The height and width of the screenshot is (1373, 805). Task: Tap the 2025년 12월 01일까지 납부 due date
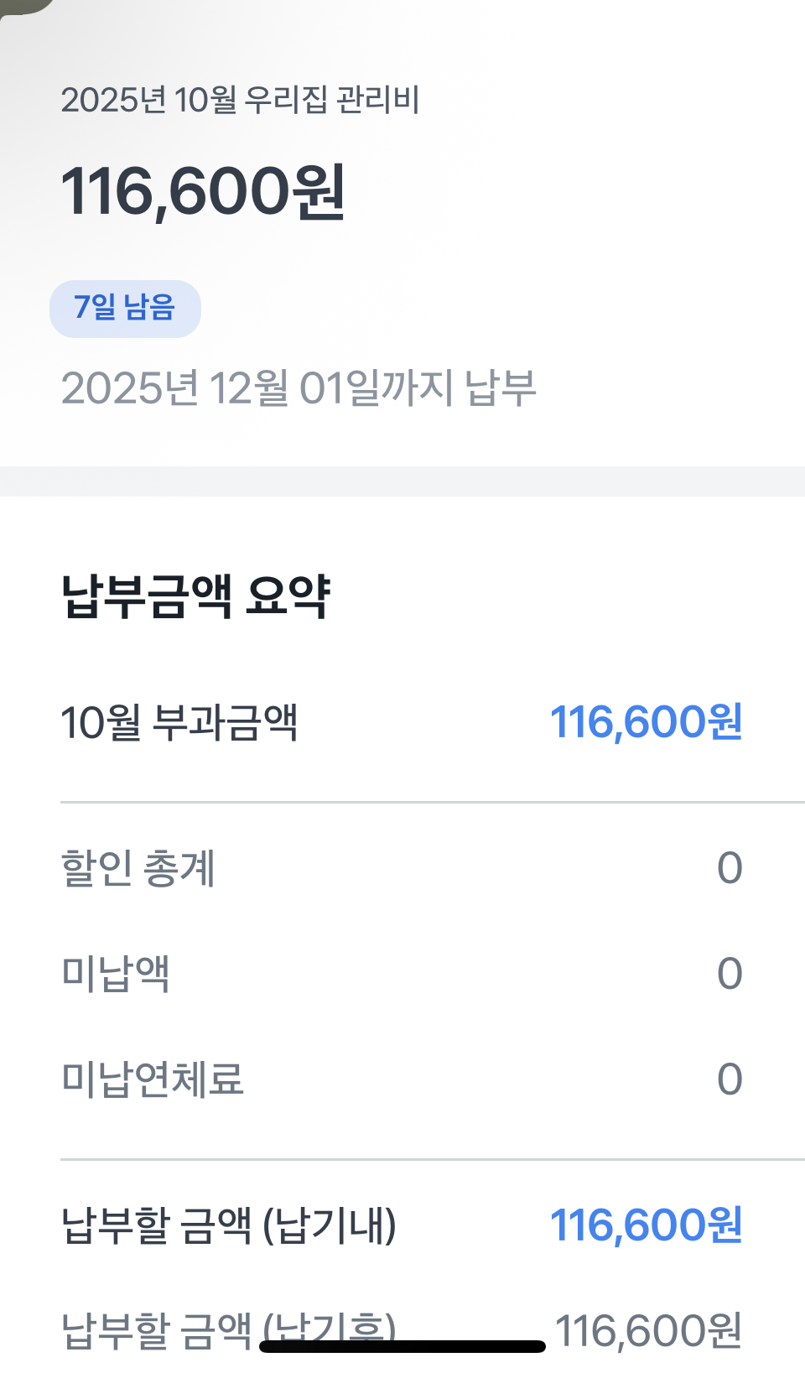(299, 388)
